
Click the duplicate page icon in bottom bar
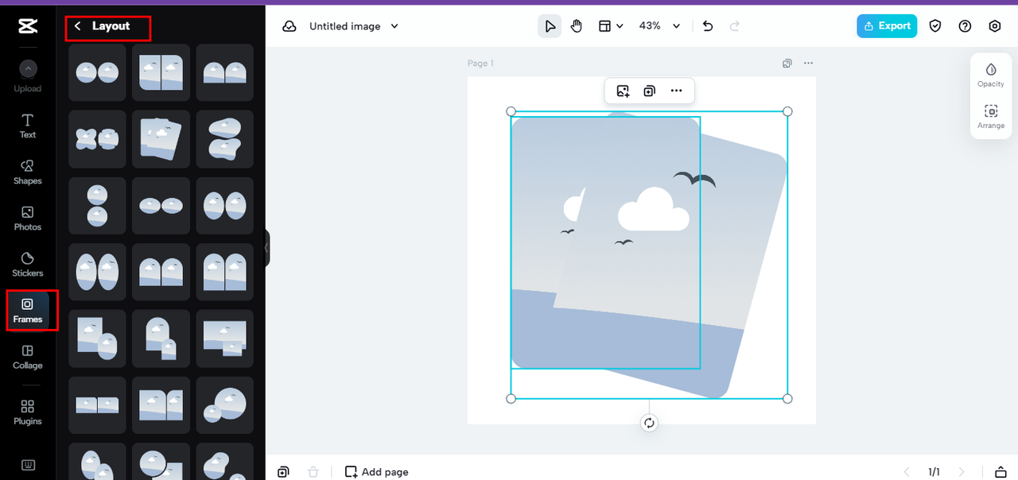click(283, 472)
